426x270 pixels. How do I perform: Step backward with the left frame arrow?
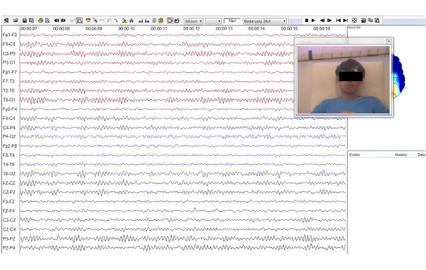322,21
